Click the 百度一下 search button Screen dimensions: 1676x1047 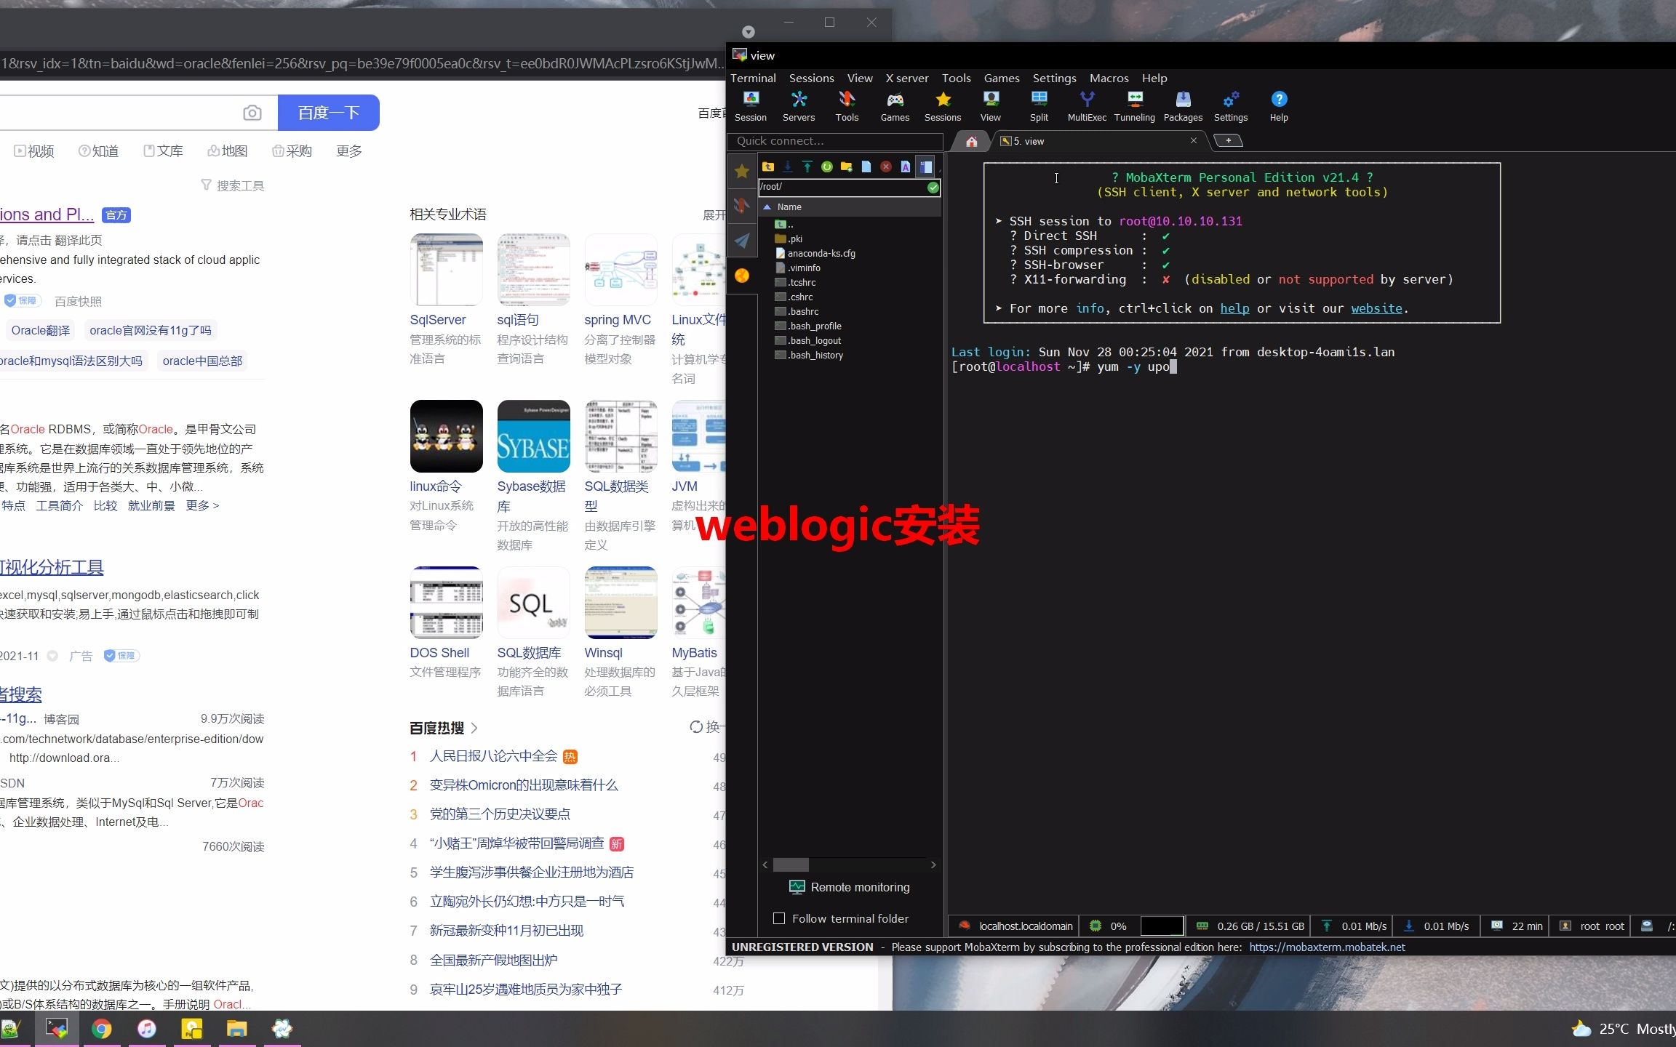coord(329,113)
